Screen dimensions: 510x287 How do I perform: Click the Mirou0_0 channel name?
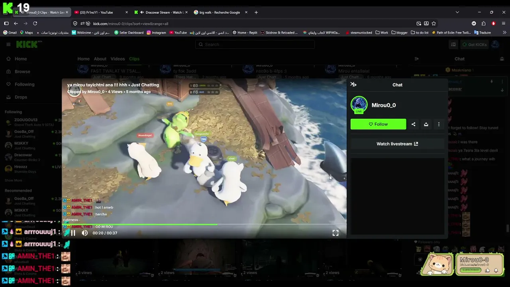pos(384,105)
